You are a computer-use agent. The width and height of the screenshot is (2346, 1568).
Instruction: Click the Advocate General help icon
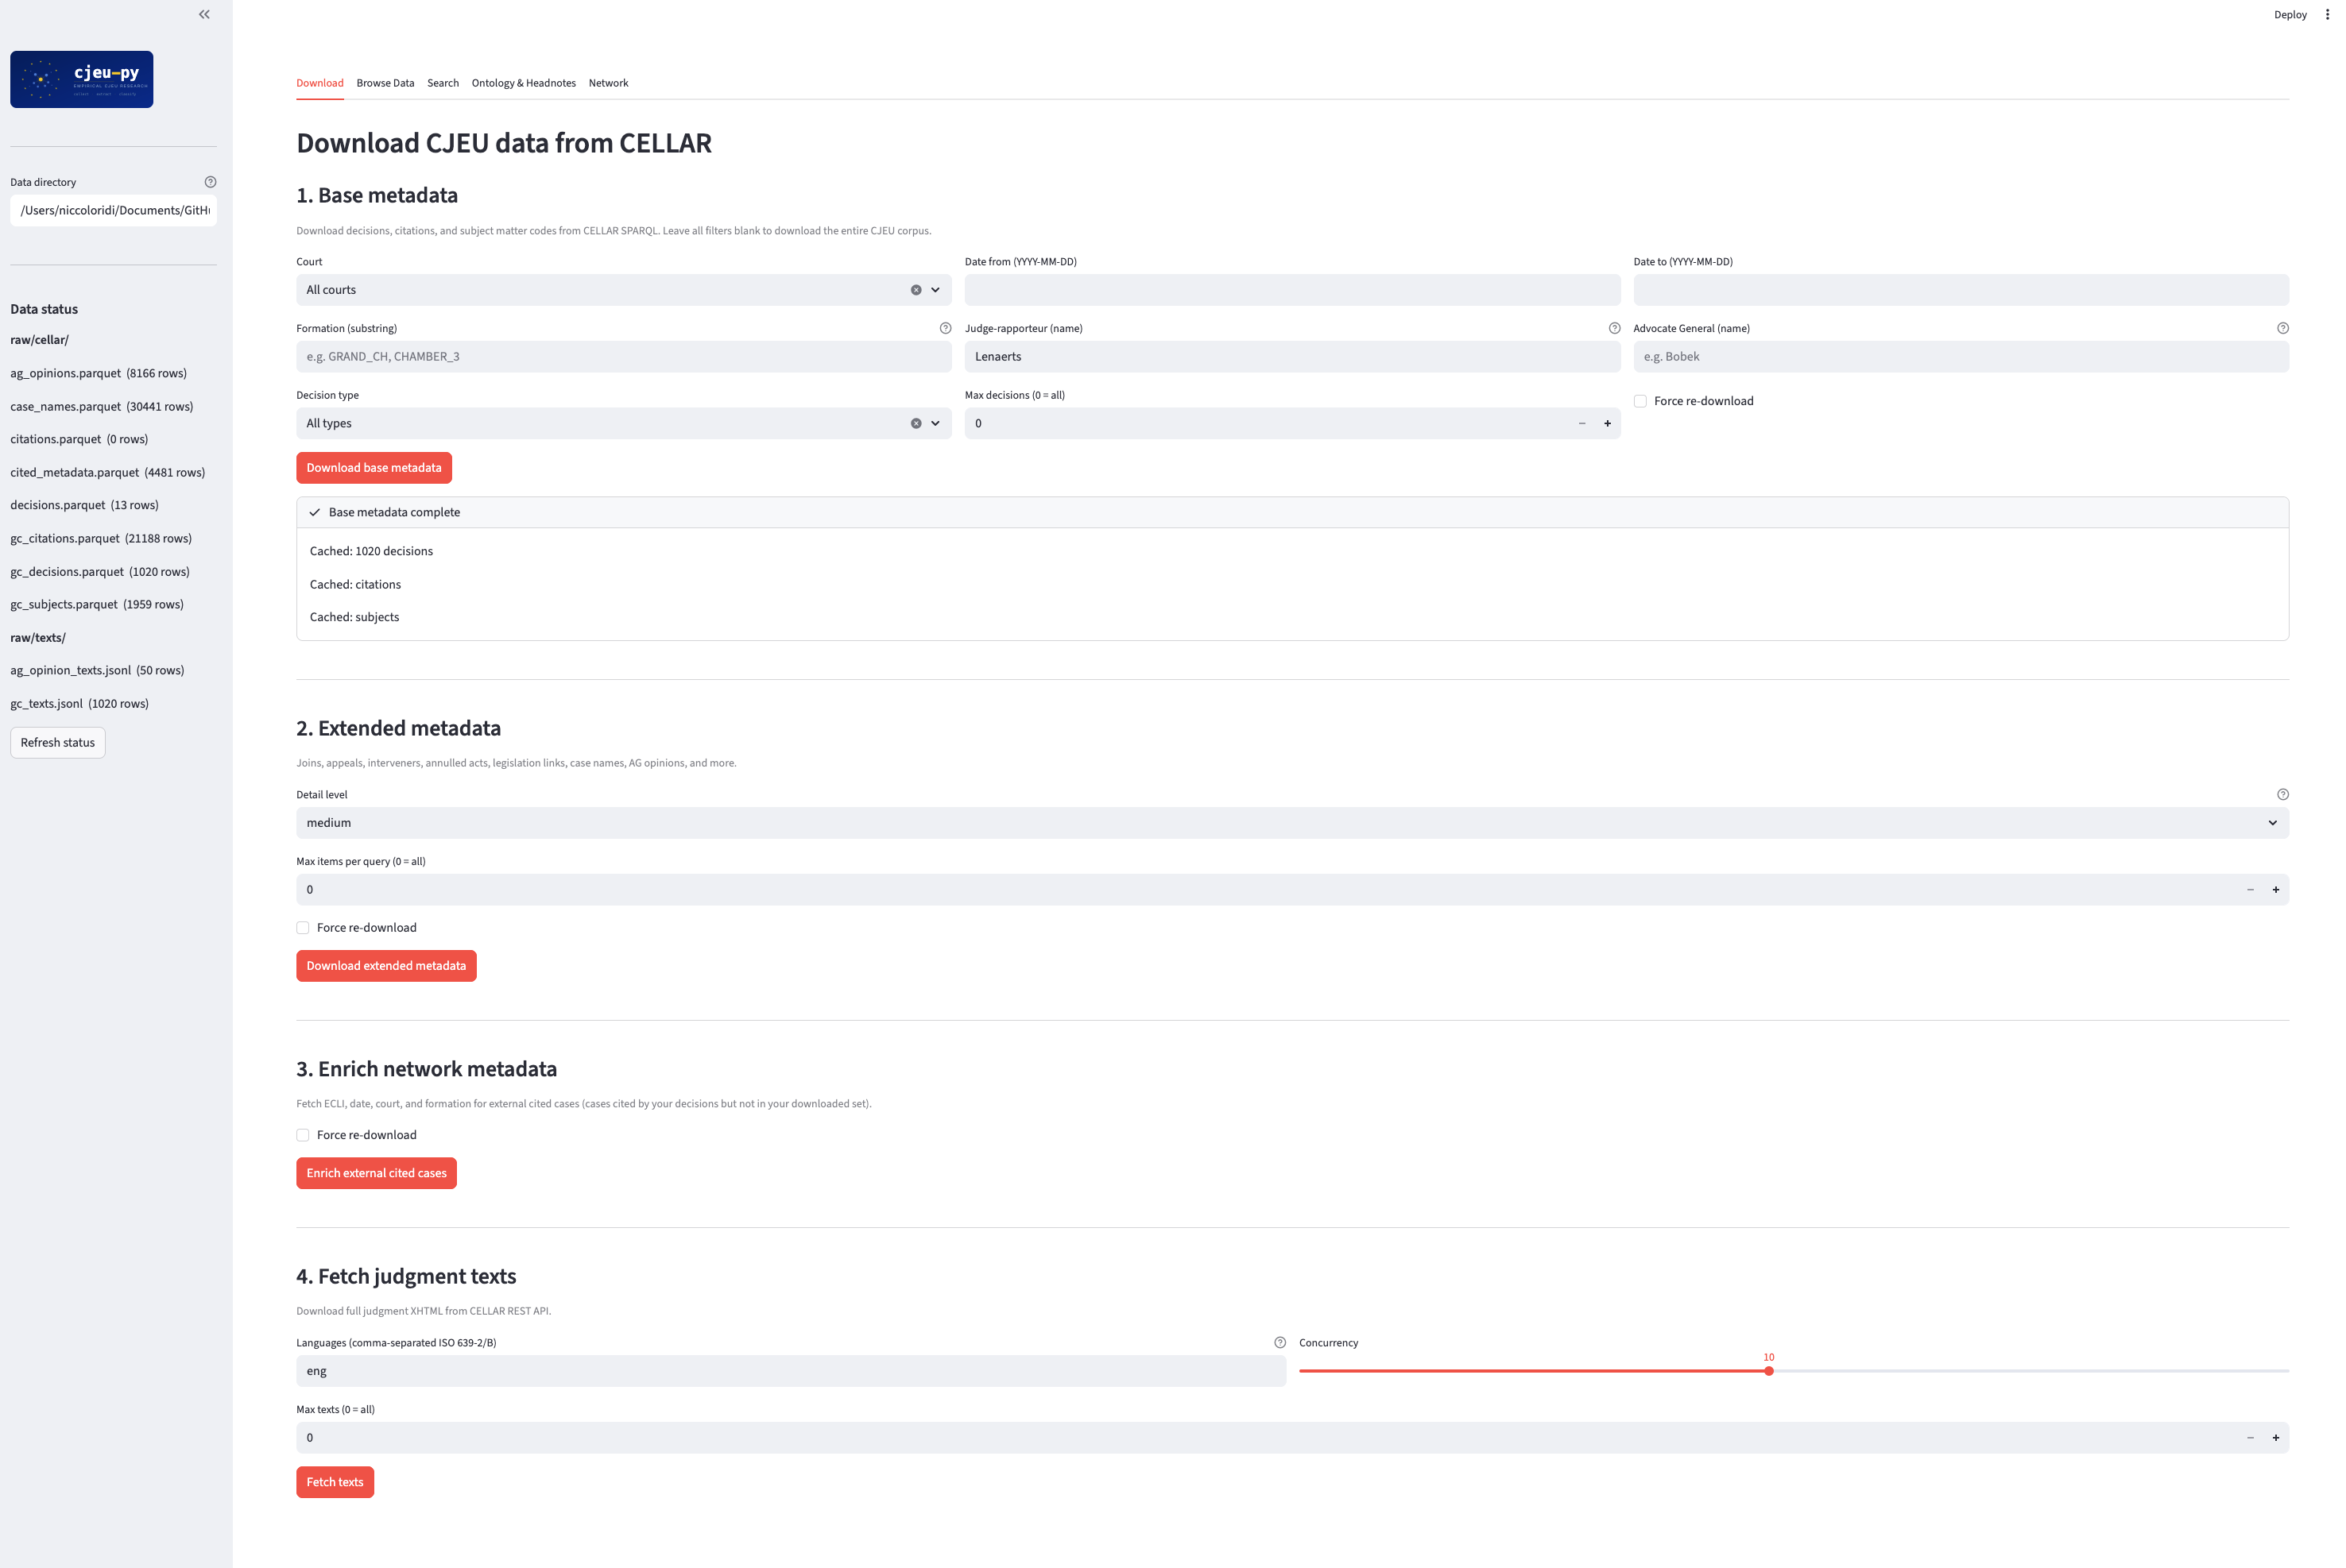(x=2282, y=328)
